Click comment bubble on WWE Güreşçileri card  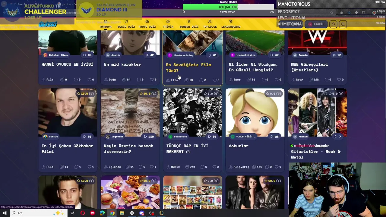(x=327, y=80)
